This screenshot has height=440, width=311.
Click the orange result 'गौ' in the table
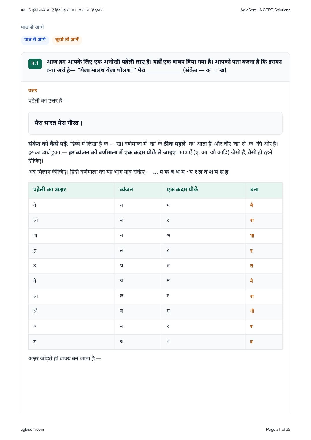[252, 311]
